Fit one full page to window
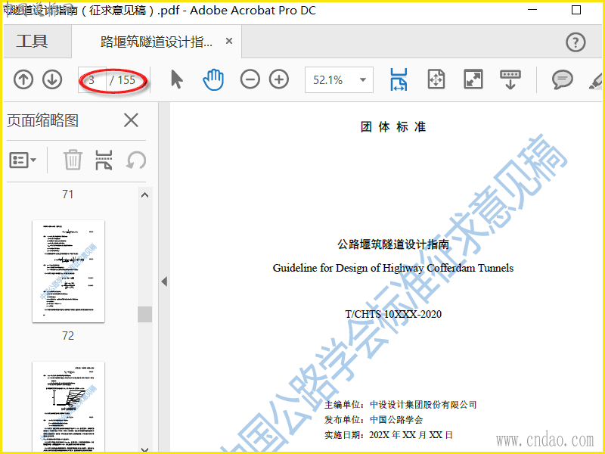The width and height of the screenshot is (605, 454). (436, 79)
